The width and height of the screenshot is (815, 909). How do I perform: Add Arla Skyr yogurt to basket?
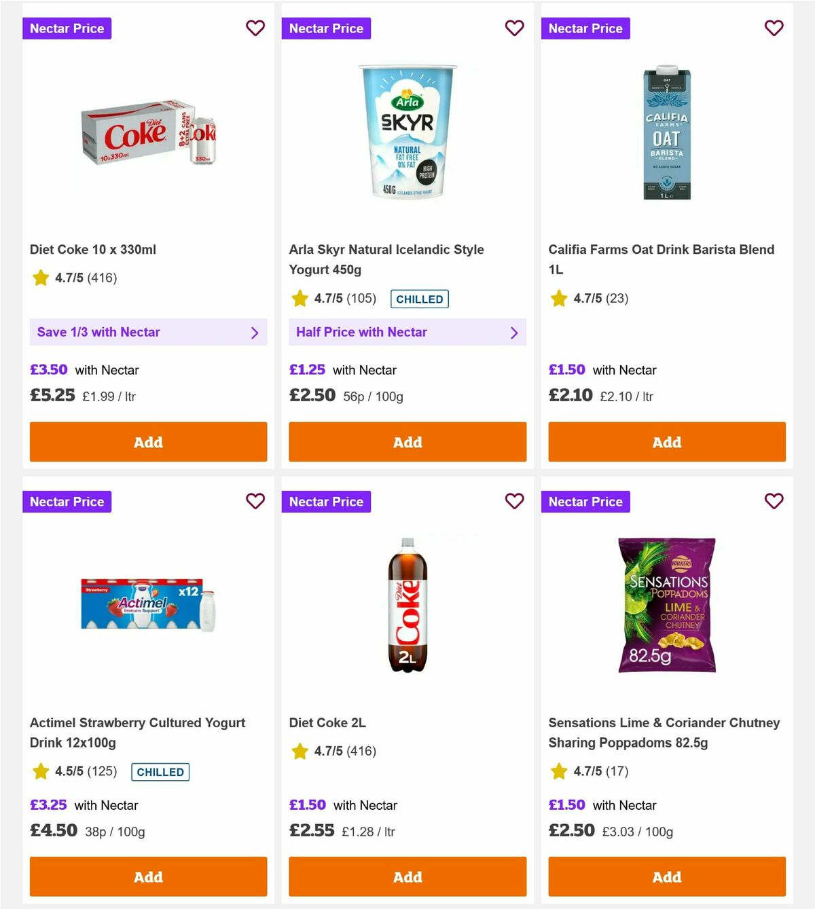[407, 442]
